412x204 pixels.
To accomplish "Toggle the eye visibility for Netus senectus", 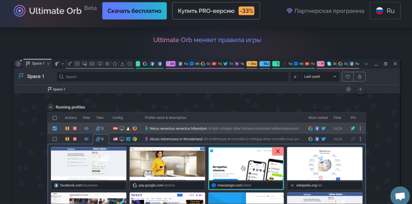I will click(x=86, y=129).
